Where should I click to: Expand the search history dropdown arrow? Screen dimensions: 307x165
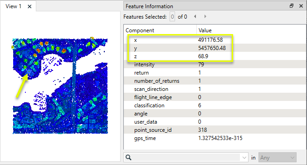point(244,158)
